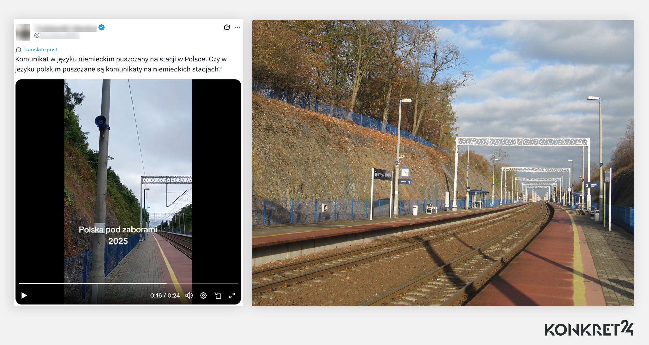Viewport: 649px width, 345px height.
Task: Click the Zgorzelec Miasto station photo
Action: click(x=443, y=163)
